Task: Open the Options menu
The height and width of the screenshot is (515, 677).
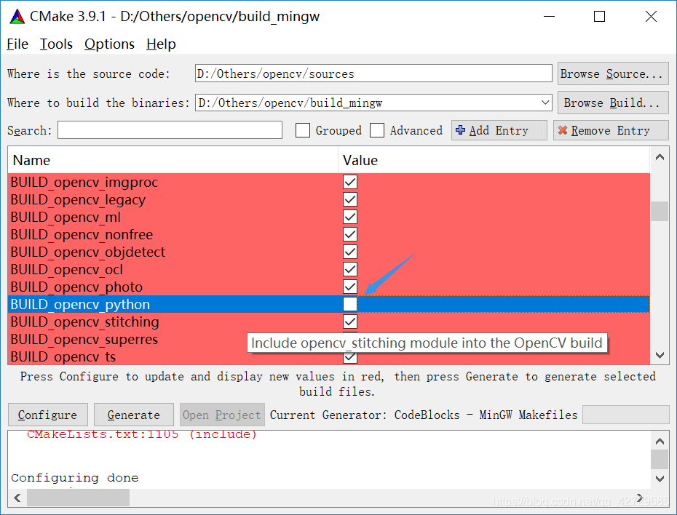Action: coord(109,44)
